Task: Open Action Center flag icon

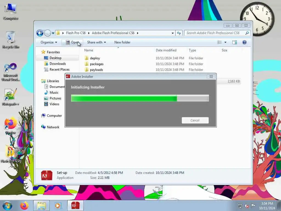Action: [253, 206]
